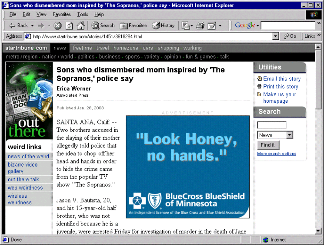Open the View menu
This screenshot has height=245, width=324.
point(41,14)
